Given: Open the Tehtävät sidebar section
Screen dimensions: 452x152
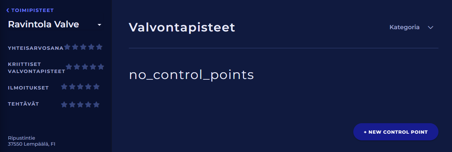Looking at the screenshot, I should pos(23,104).
